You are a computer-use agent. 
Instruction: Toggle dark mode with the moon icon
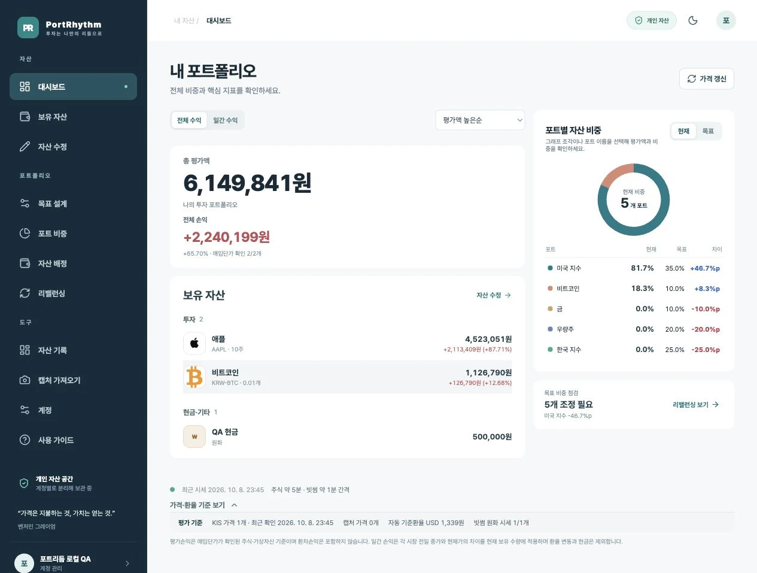pos(693,20)
